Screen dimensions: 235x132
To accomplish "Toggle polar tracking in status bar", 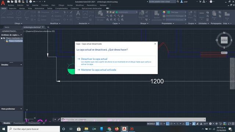I will click(171, 124).
